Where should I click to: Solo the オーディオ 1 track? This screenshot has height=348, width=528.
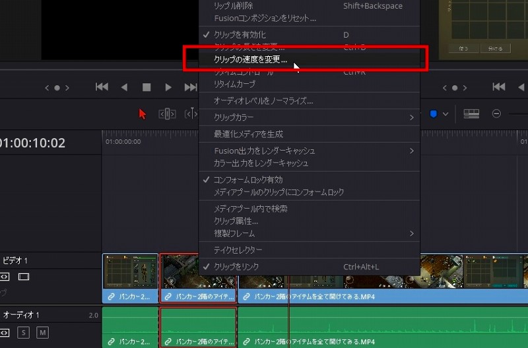click(24, 331)
